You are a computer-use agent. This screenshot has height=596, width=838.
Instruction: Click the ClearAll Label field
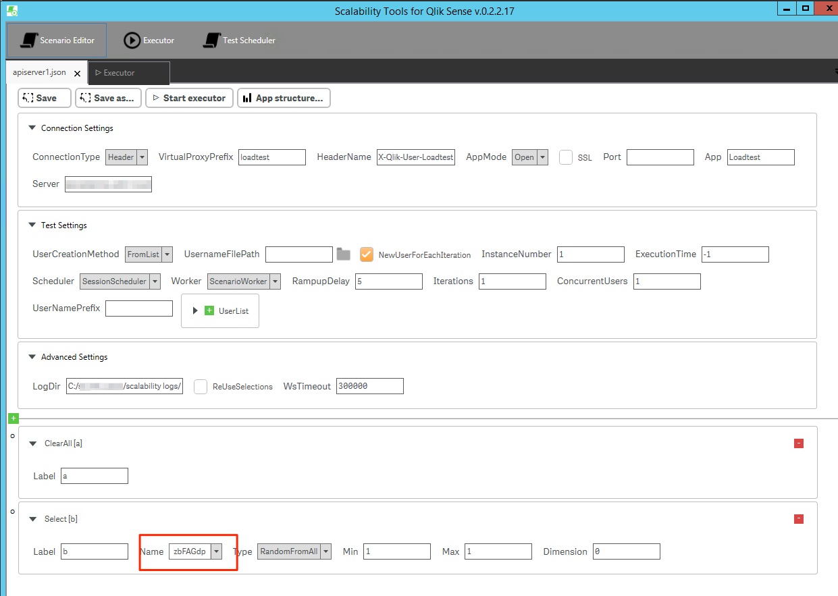(95, 476)
